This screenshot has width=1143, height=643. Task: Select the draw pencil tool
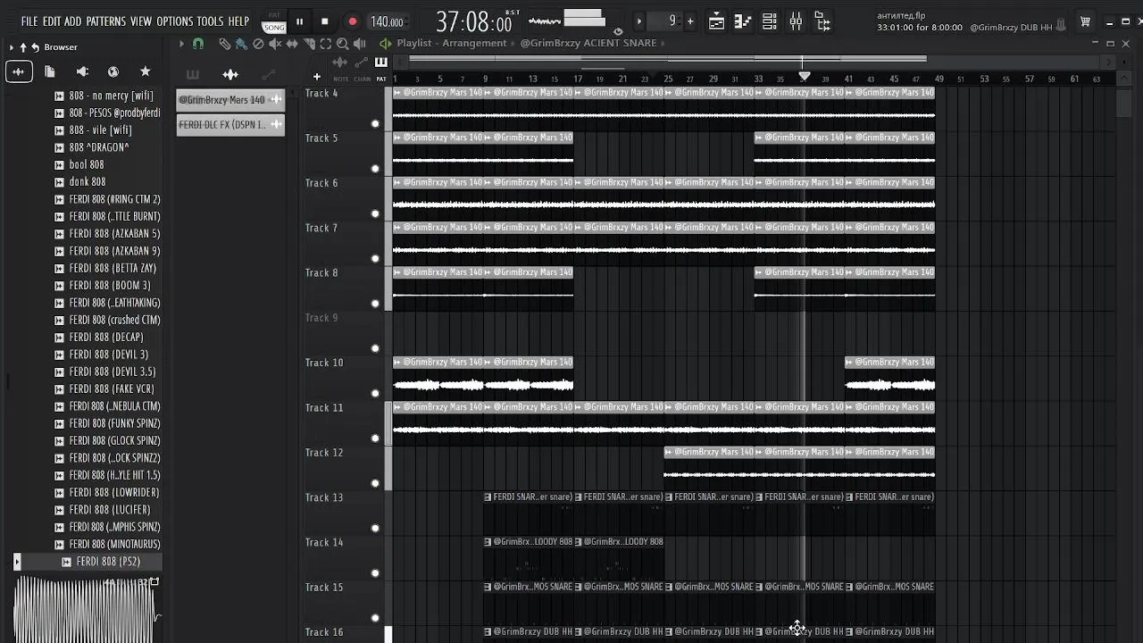224,43
